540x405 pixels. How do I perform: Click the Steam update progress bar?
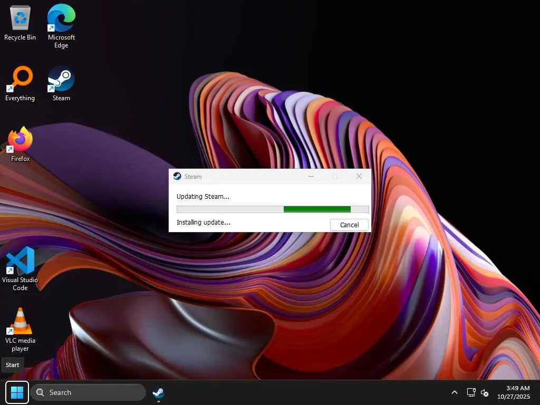[x=273, y=209]
